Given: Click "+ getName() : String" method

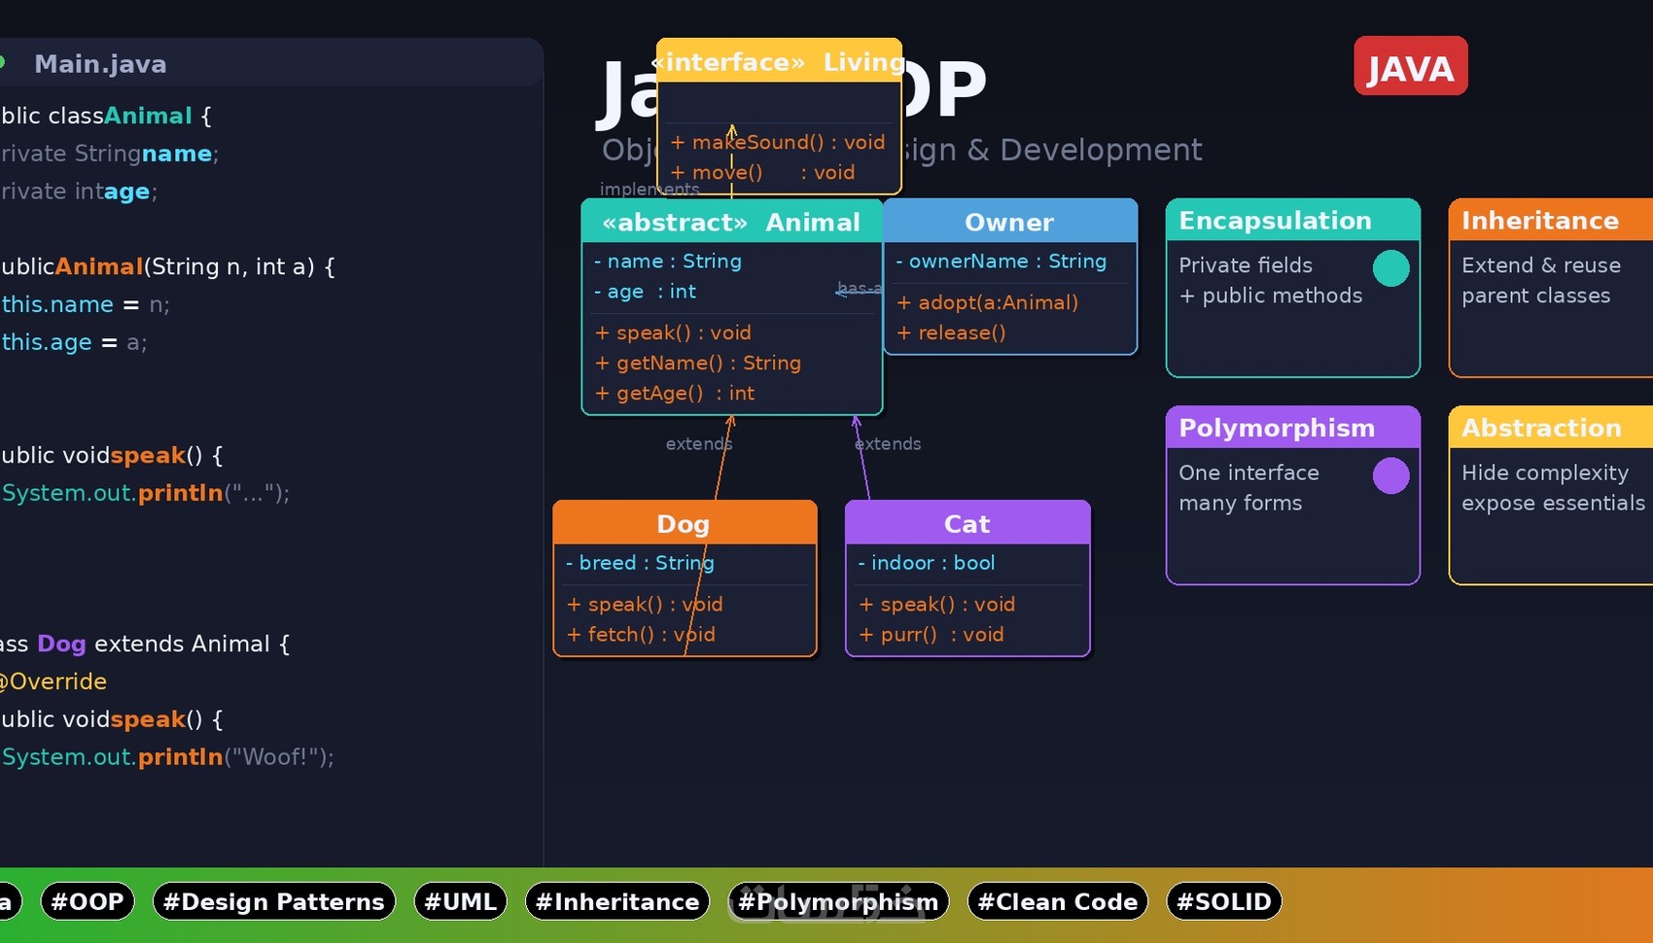Looking at the screenshot, I should (698, 363).
